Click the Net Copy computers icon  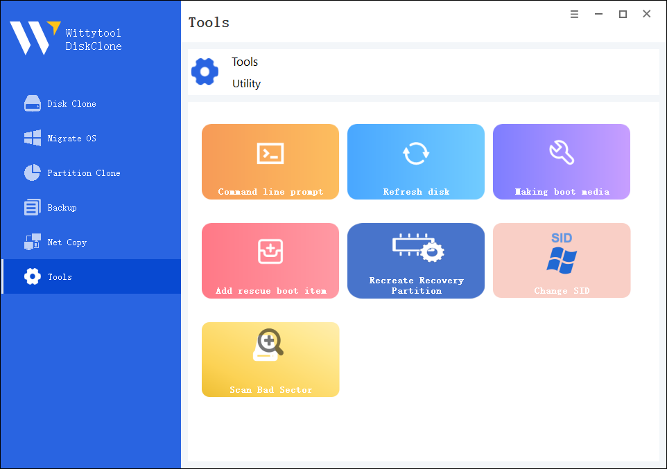pyautogui.click(x=33, y=242)
